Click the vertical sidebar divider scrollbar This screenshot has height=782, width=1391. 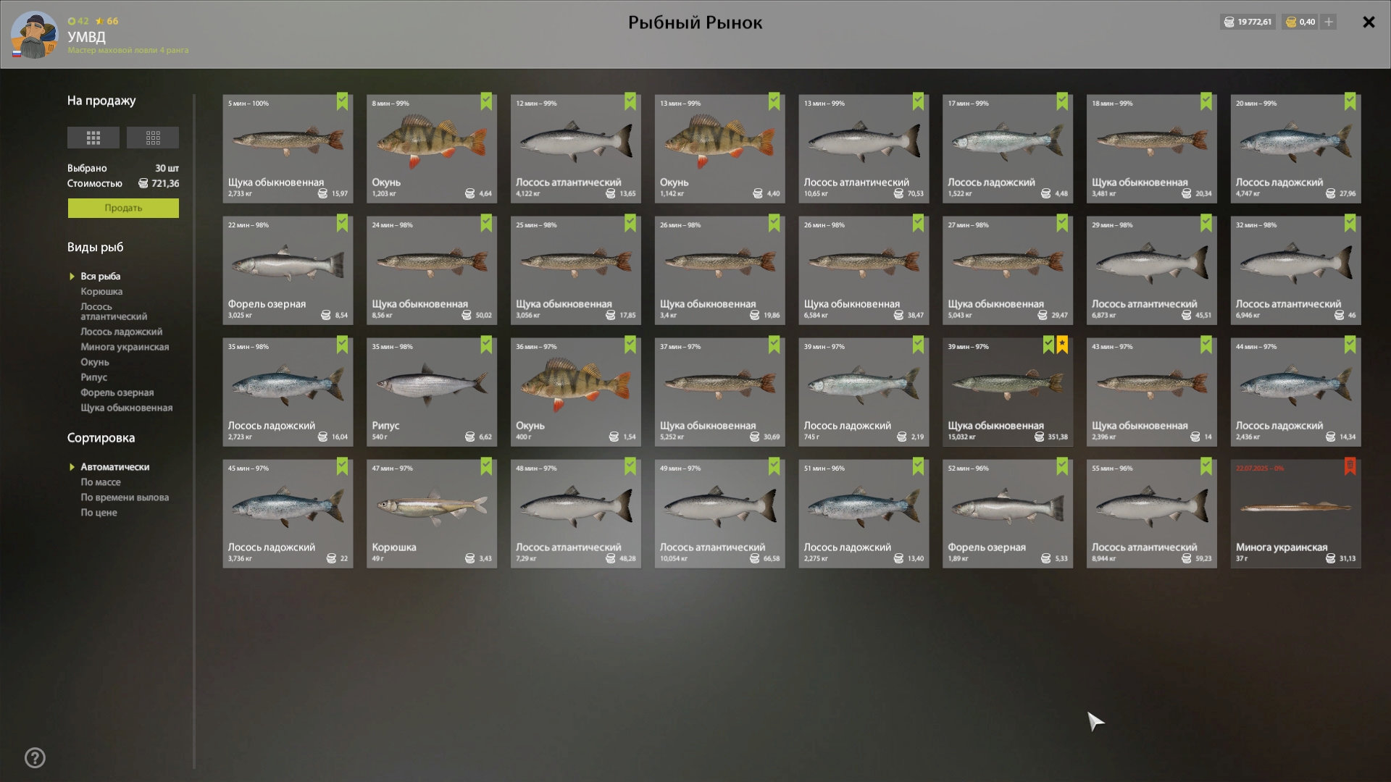(194, 431)
